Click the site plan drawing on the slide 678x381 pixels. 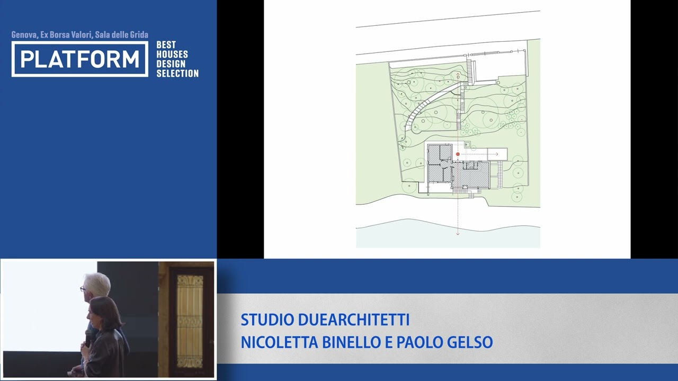[448, 129]
